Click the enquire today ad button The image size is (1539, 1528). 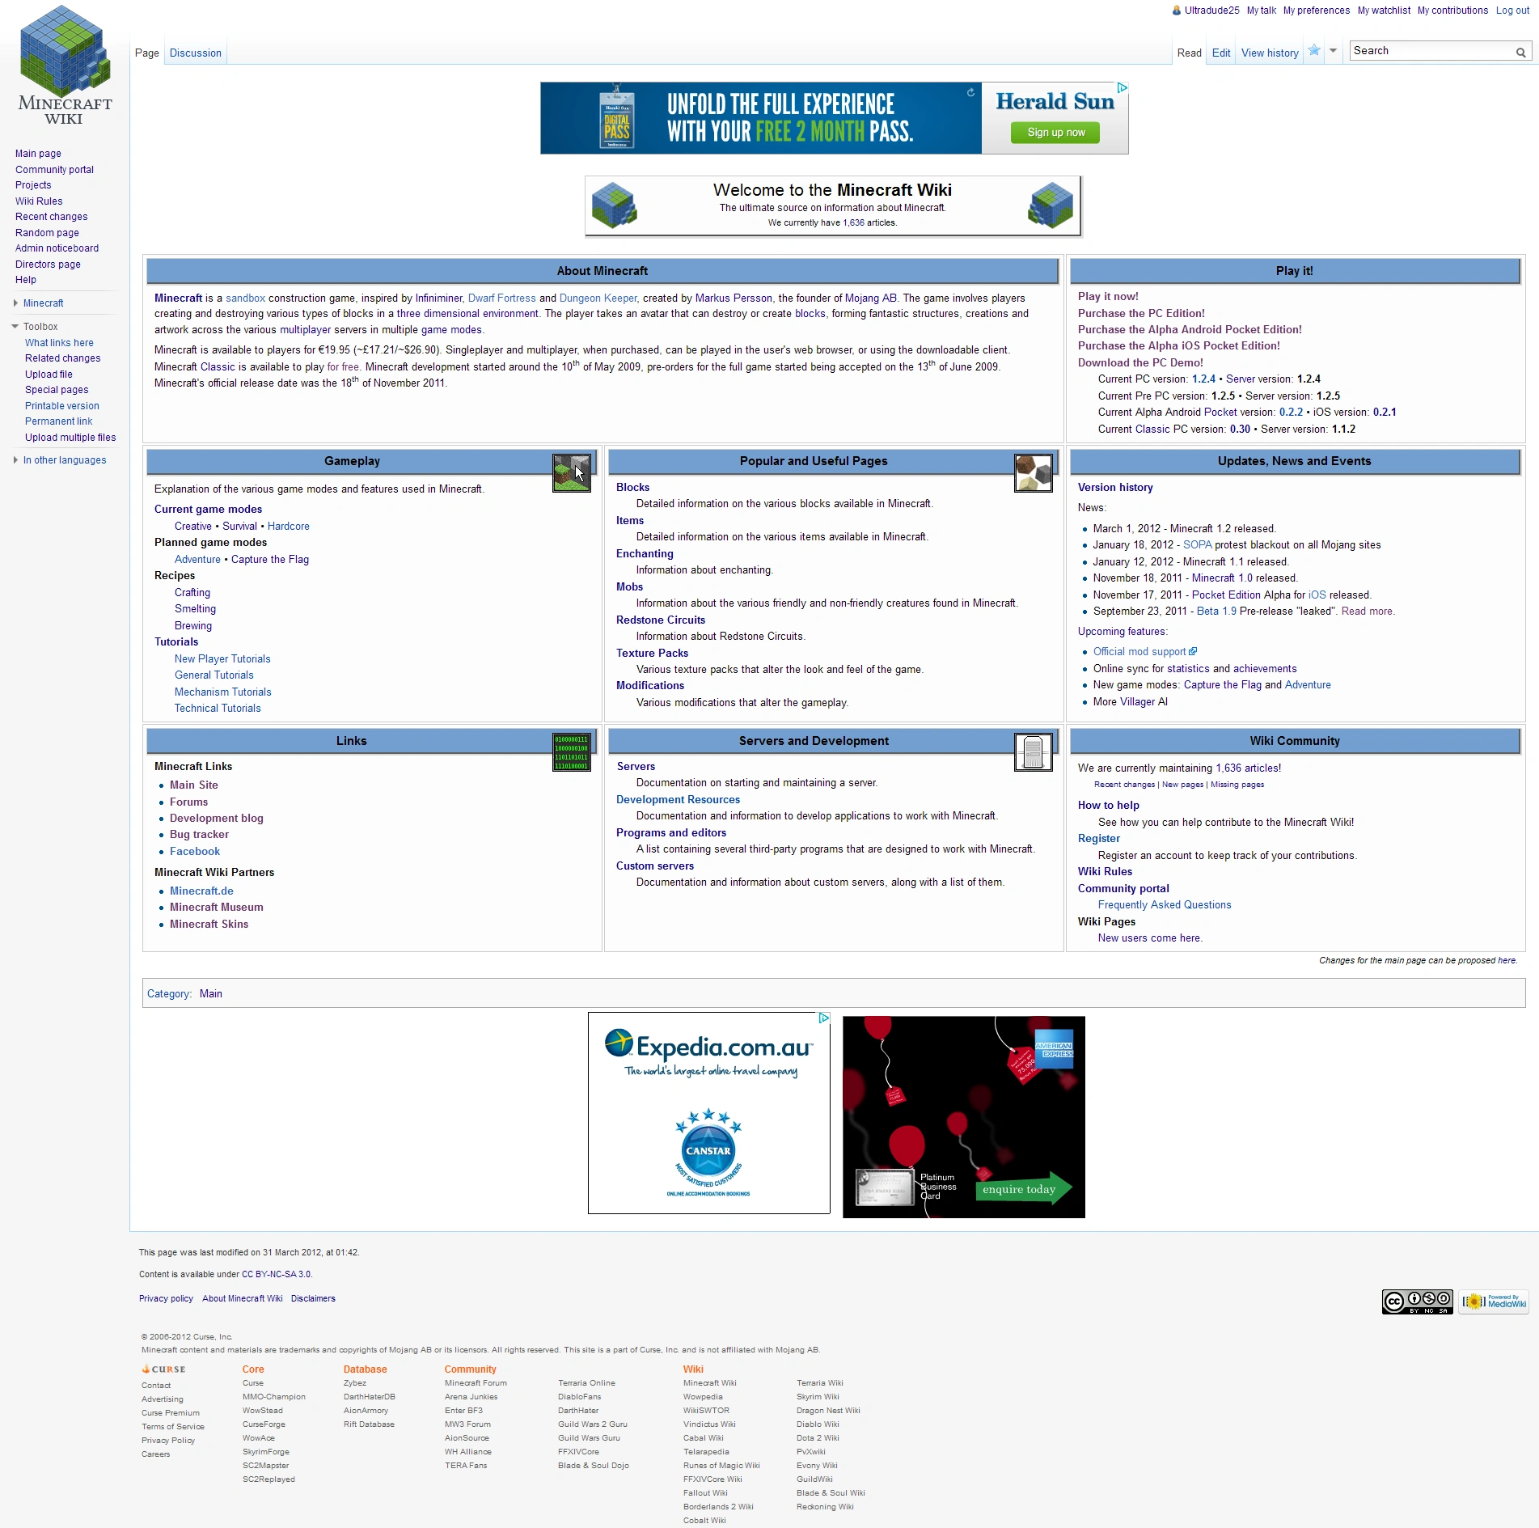(x=1023, y=1189)
